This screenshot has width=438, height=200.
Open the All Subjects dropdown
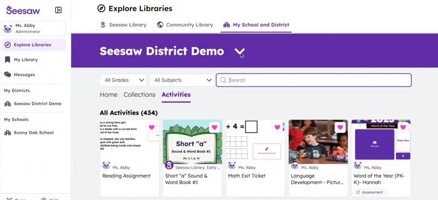tap(182, 80)
